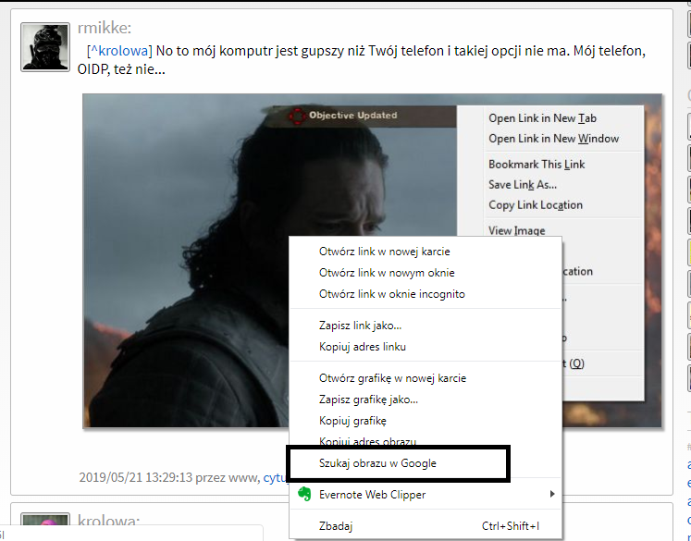The height and width of the screenshot is (541, 691).
Task: Open the rmikke username link
Action: pos(104,28)
